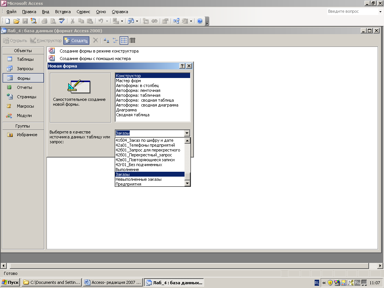
Task: Click the Delete X icon in database window
Action: point(96,40)
